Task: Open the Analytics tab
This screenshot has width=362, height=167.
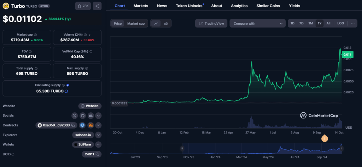Action: coord(239,6)
